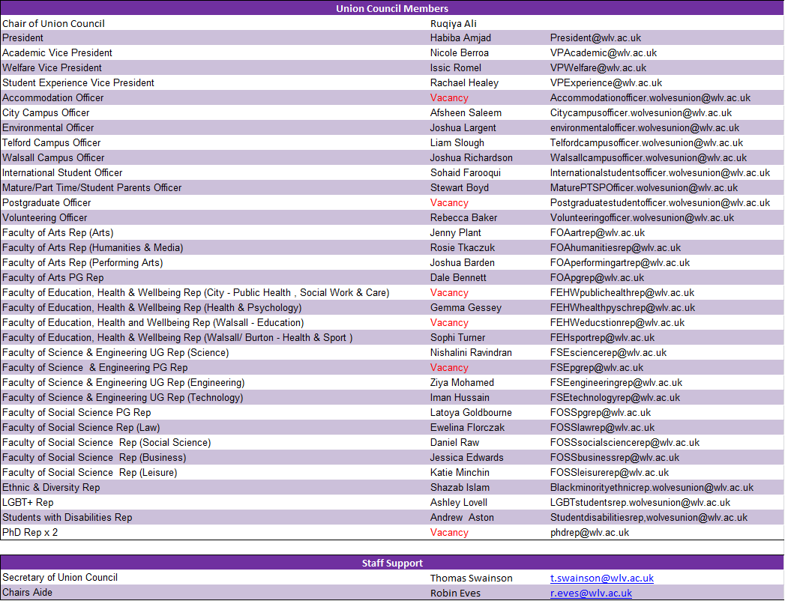Select the name Nicole Berroa
This screenshot has width=785, height=601.
point(460,53)
